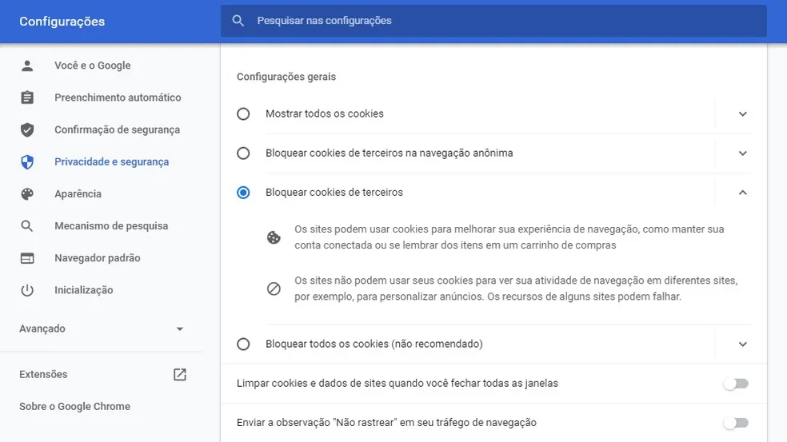Image resolution: width=787 pixels, height=442 pixels.
Task: Go to the Aparência settings section
Action: pos(78,194)
